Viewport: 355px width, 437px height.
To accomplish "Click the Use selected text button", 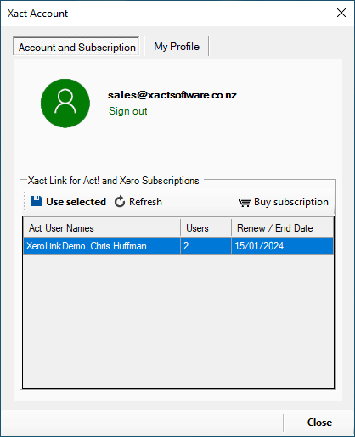I will [x=76, y=202].
